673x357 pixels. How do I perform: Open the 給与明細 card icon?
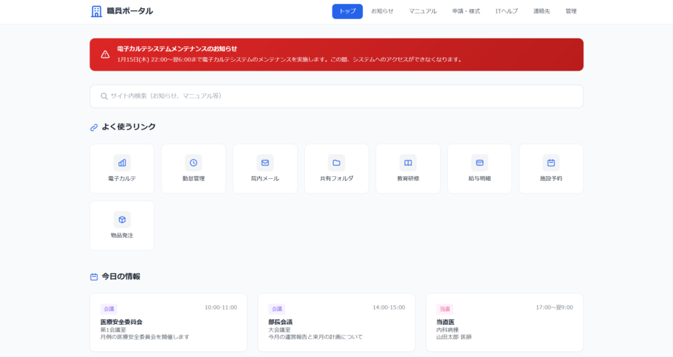point(480,163)
